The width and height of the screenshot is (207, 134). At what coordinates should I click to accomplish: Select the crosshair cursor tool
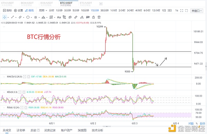coord(4,17)
